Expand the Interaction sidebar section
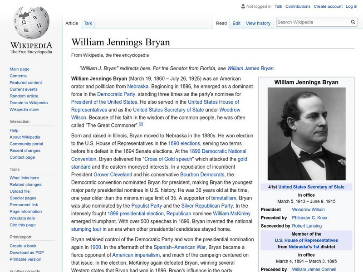Screen dimensions: 363x272 coord(20,122)
